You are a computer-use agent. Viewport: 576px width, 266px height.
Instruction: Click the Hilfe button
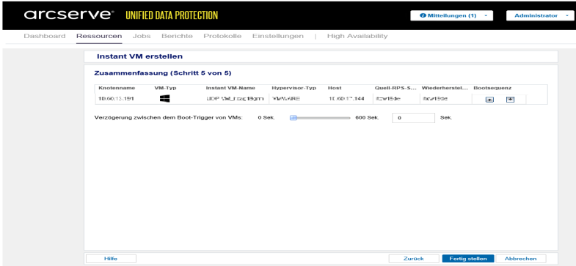pyautogui.click(x=111, y=259)
